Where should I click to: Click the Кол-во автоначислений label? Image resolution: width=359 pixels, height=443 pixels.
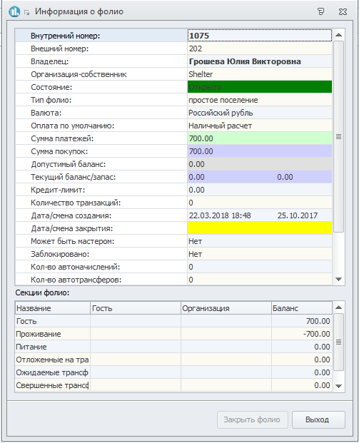(75, 267)
